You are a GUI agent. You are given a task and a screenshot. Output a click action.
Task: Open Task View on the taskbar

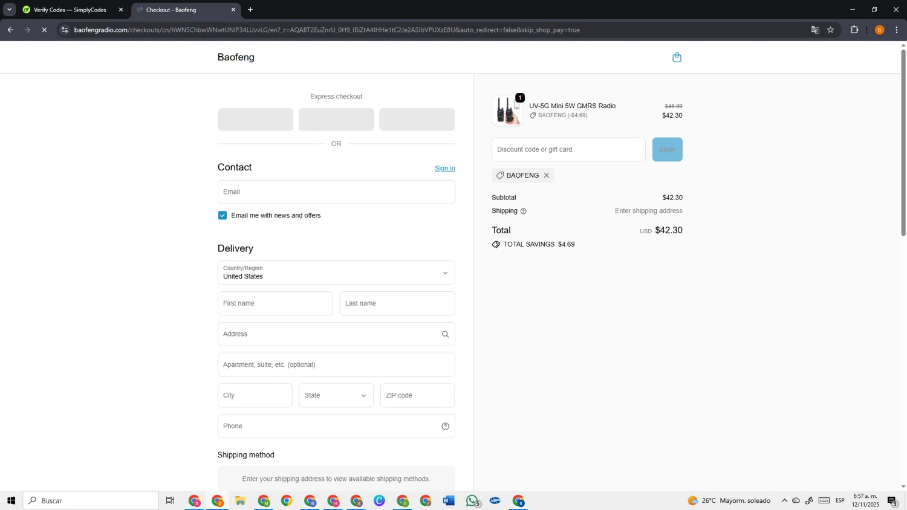(171, 501)
